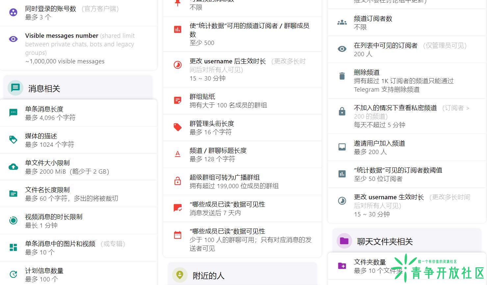Click the chart icon beside “统计数据”可见的订阅者数阈值
Image resolution: width=487 pixels, height=285 pixels.
point(342,174)
